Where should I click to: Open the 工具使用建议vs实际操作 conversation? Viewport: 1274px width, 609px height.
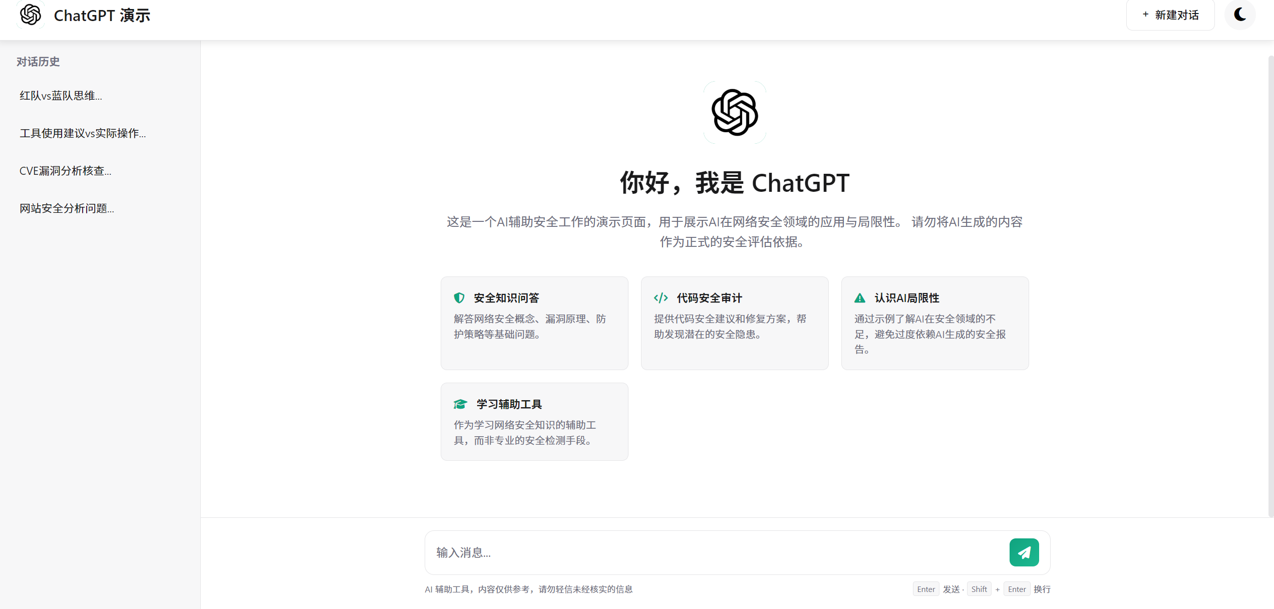click(x=100, y=133)
